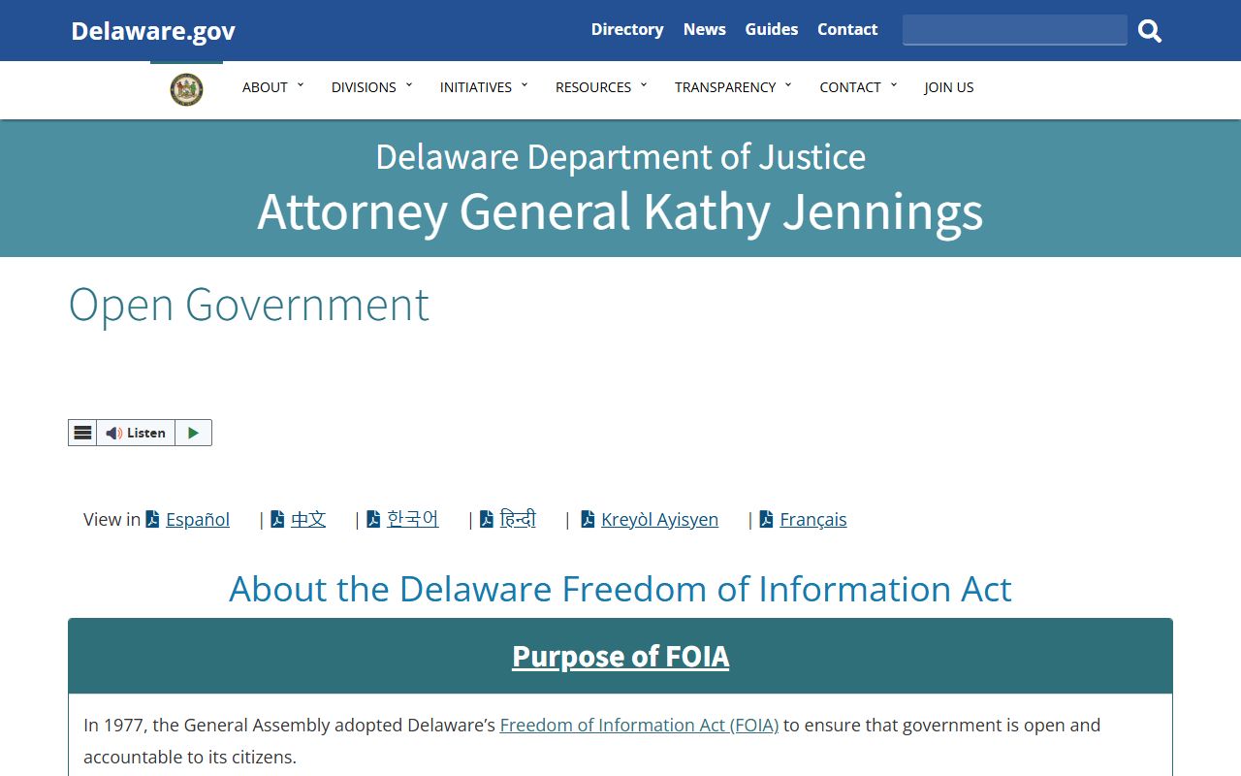Viewport: 1241px width, 776px height.
Task: Click Delaware Department of Justice banner text
Action: tap(620, 157)
